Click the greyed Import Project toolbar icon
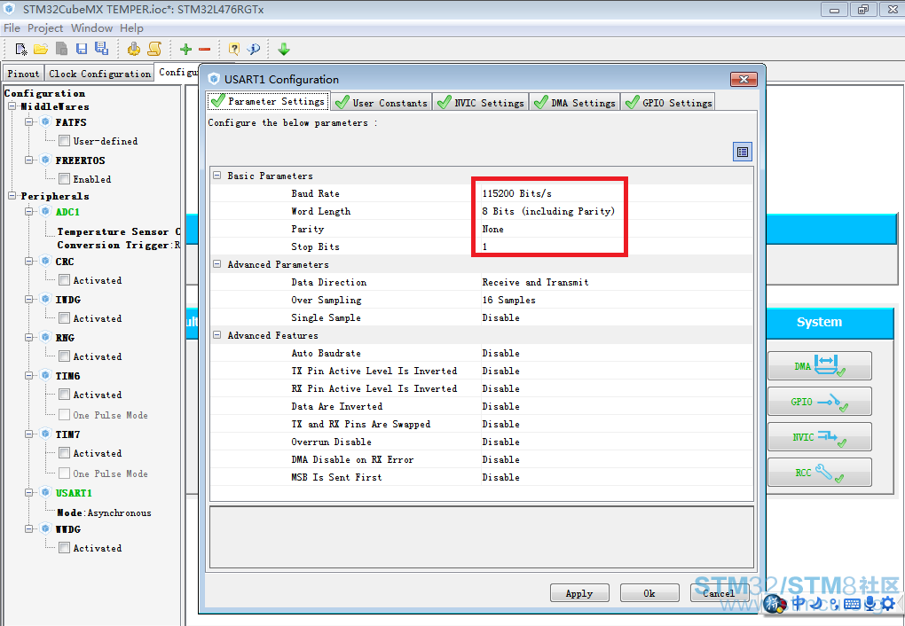 click(61, 49)
